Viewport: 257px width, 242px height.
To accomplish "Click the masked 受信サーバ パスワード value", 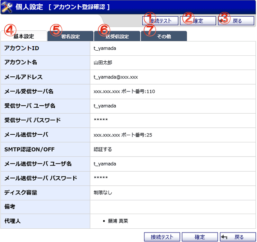I will click(x=101, y=120).
